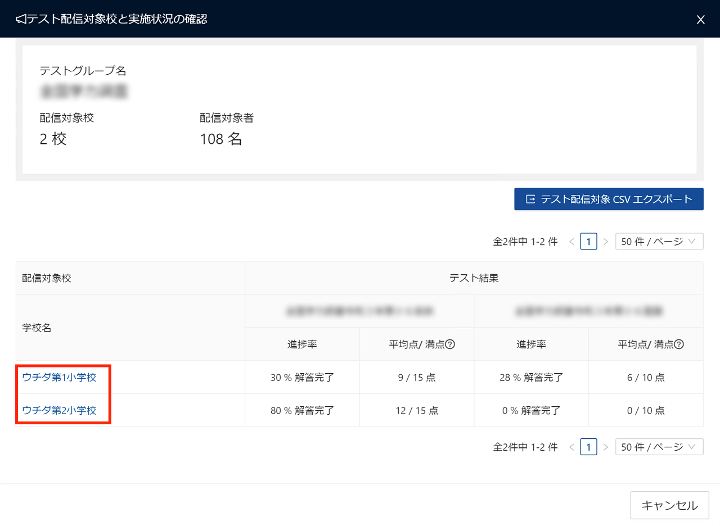Screen dimensions: 720x526
Task: Select the 6 / 10 点 score cell
Action: (x=645, y=378)
